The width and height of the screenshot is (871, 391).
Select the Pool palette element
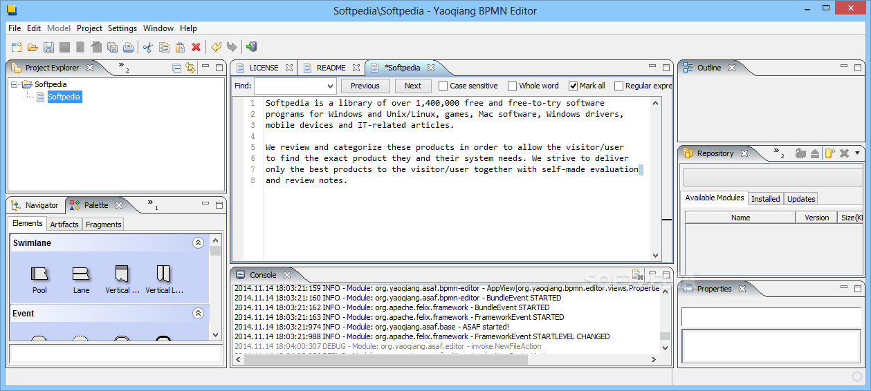tap(39, 280)
